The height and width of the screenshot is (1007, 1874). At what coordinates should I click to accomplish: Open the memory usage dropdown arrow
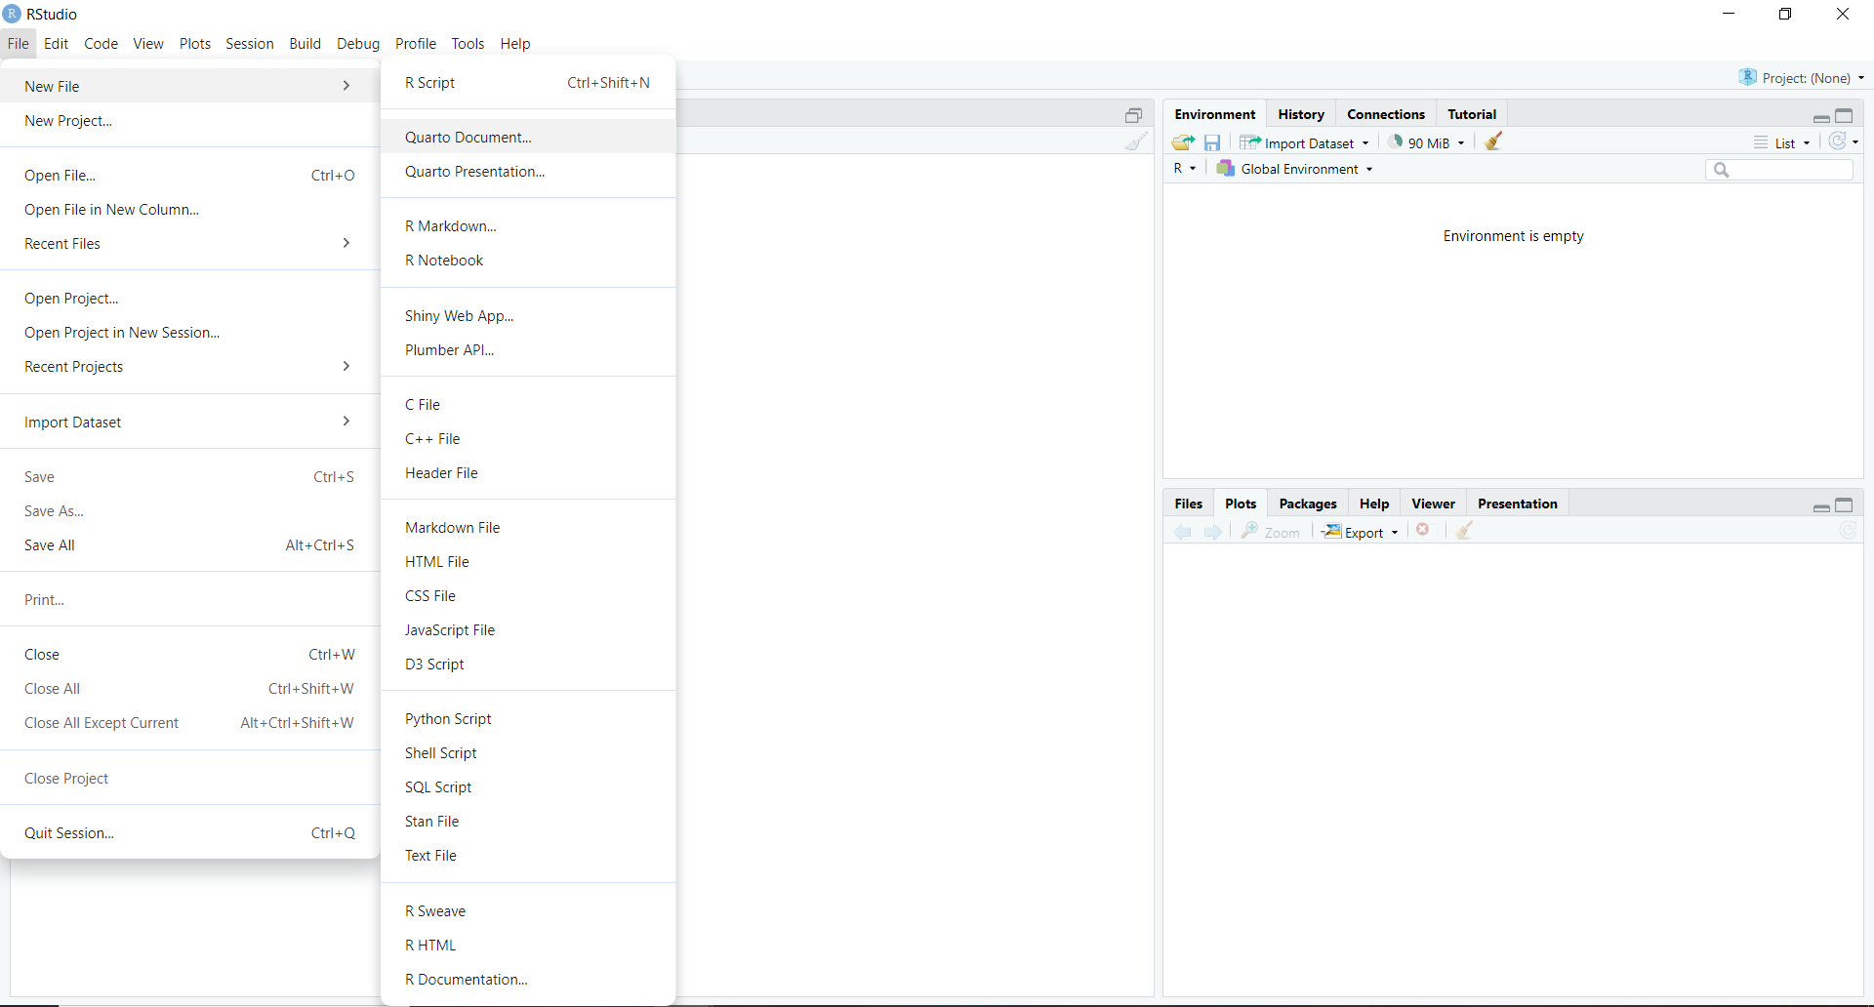[1461, 143]
